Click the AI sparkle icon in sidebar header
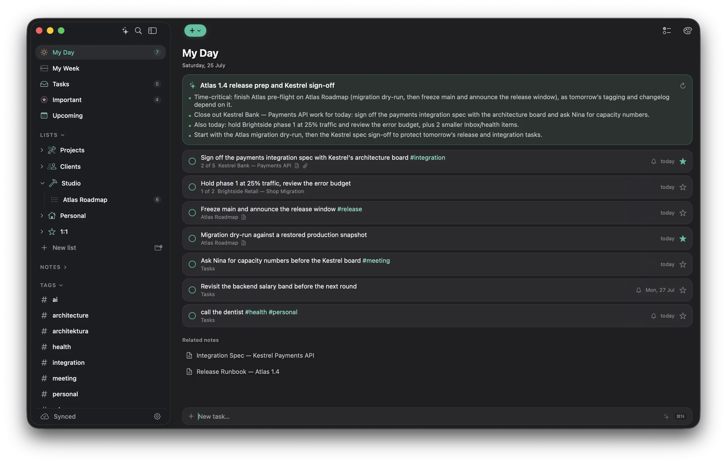The height and width of the screenshot is (464, 727). coord(125,31)
